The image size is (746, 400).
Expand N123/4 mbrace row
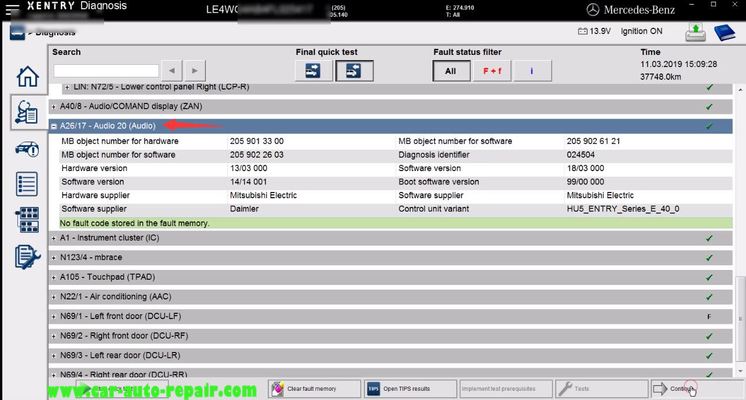(x=54, y=258)
